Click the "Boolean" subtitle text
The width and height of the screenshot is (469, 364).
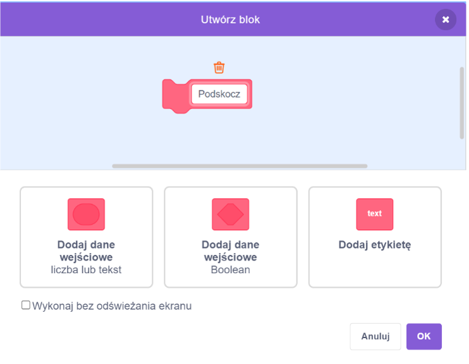230,269
